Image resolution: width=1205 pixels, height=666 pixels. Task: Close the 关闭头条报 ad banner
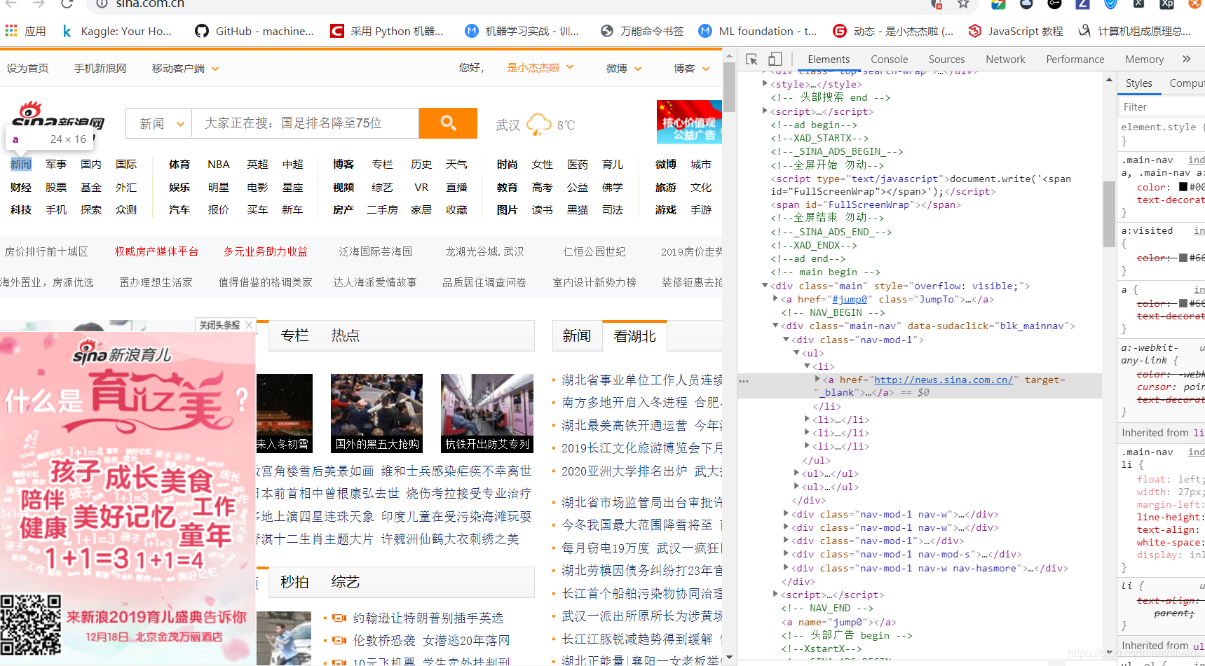tap(249, 325)
